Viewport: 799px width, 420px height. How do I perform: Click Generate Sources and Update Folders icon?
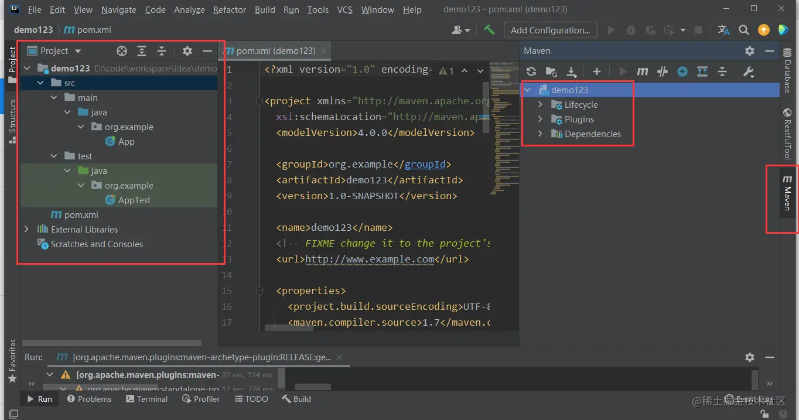[551, 71]
